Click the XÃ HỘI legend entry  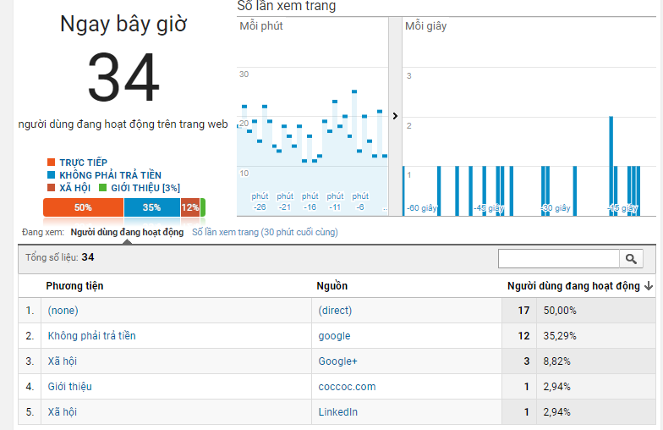[69, 188]
